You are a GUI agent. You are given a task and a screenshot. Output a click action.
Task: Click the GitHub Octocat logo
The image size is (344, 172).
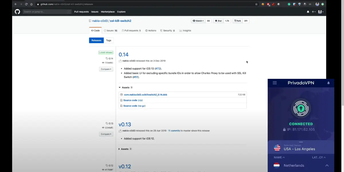(x=17, y=12)
